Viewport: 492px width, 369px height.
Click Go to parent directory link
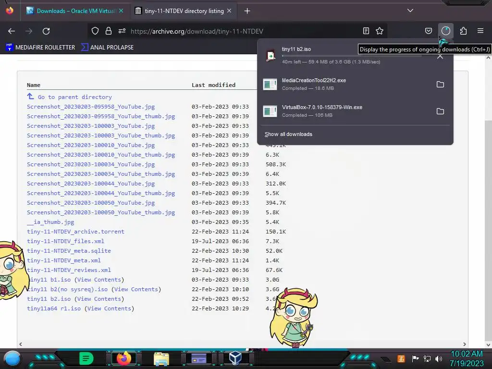tap(74, 97)
